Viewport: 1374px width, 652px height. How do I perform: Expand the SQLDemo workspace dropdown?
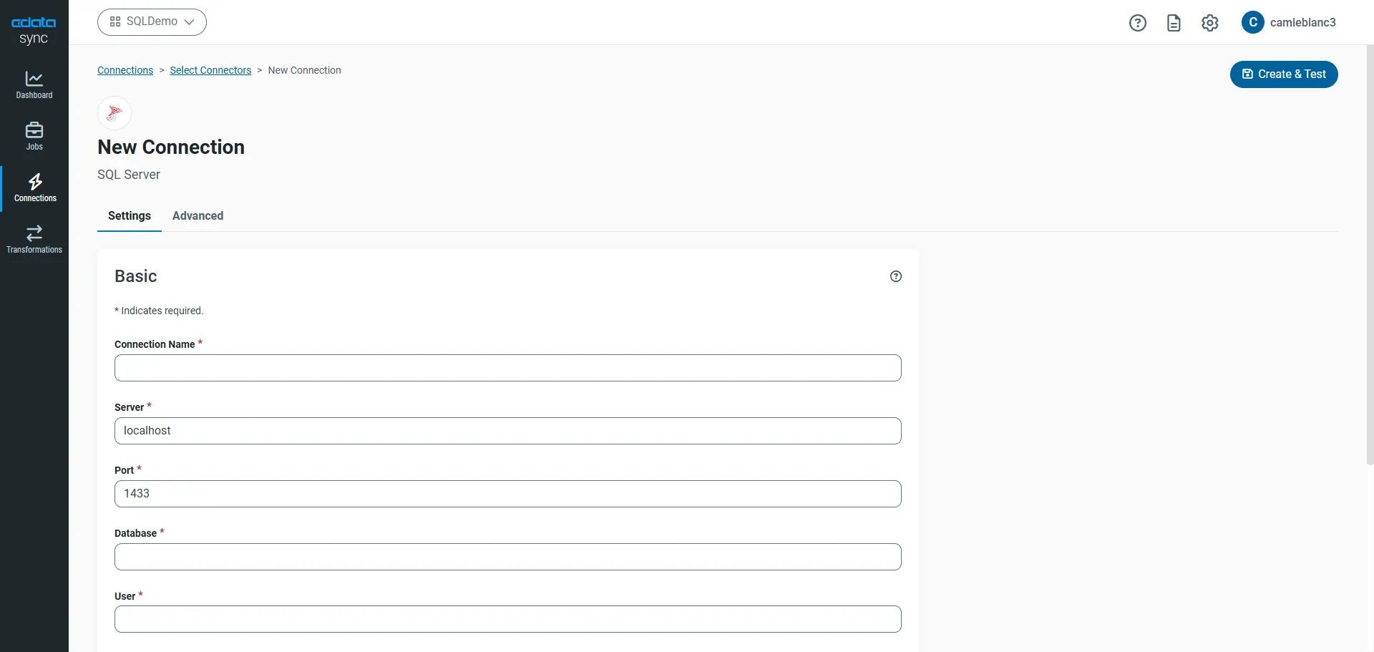pos(152,22)
